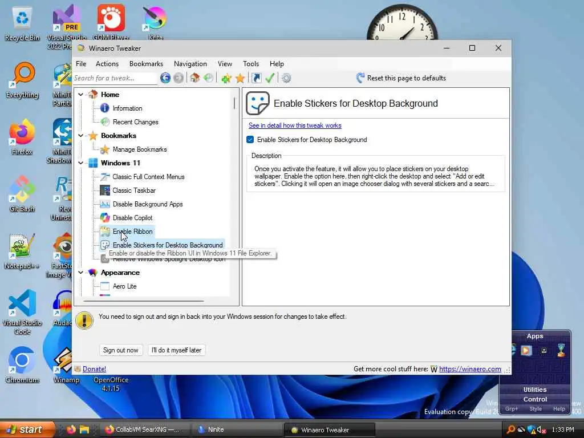
Task: Open the Recent Changes toolbar icon
Action: (x=208, y=78)
